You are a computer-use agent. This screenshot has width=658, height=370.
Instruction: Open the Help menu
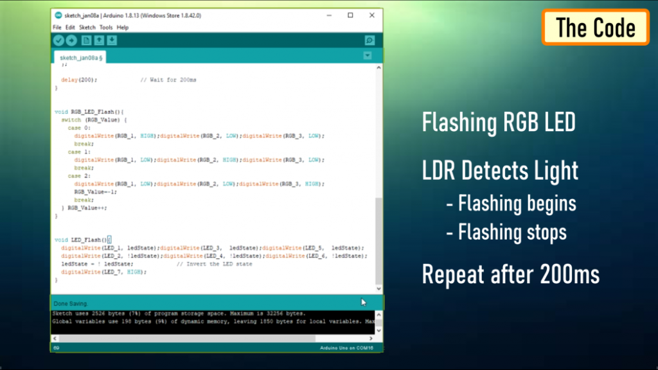[123, 28]
